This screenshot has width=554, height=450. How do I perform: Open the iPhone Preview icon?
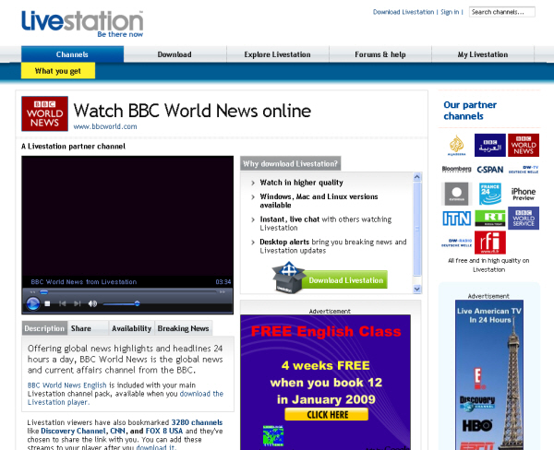pyautogui.click(x=524, y=194)
